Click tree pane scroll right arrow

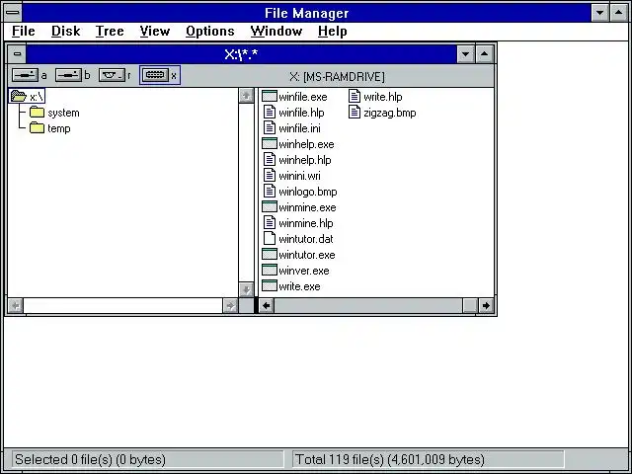[x=230, y=306]
